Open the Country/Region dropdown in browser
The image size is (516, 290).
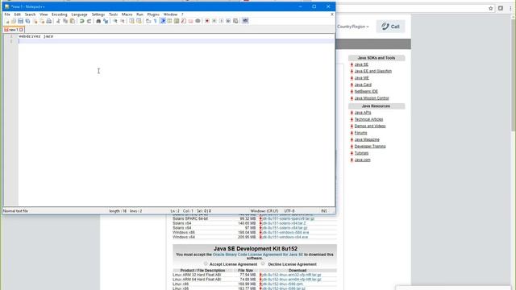click(x=353, y=27)
